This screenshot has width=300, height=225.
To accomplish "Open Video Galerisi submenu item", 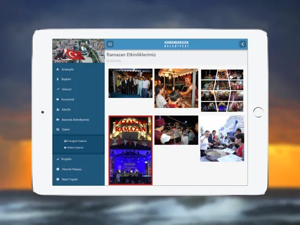I will (x=74, y=147).
